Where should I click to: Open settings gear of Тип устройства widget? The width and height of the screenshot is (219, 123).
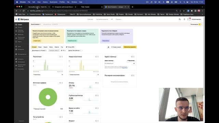[60, 117]
